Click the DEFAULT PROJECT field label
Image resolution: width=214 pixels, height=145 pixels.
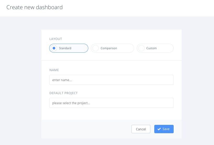[63, 93]
